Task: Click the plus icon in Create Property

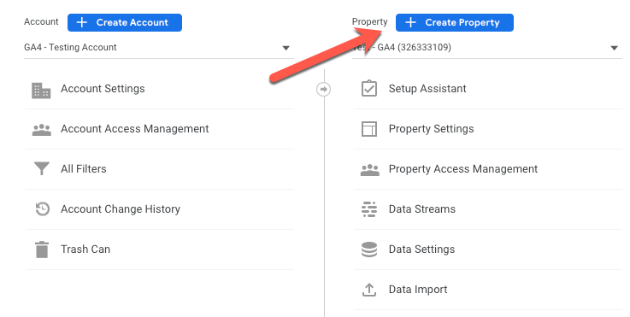Action: [x=410, y=22]
